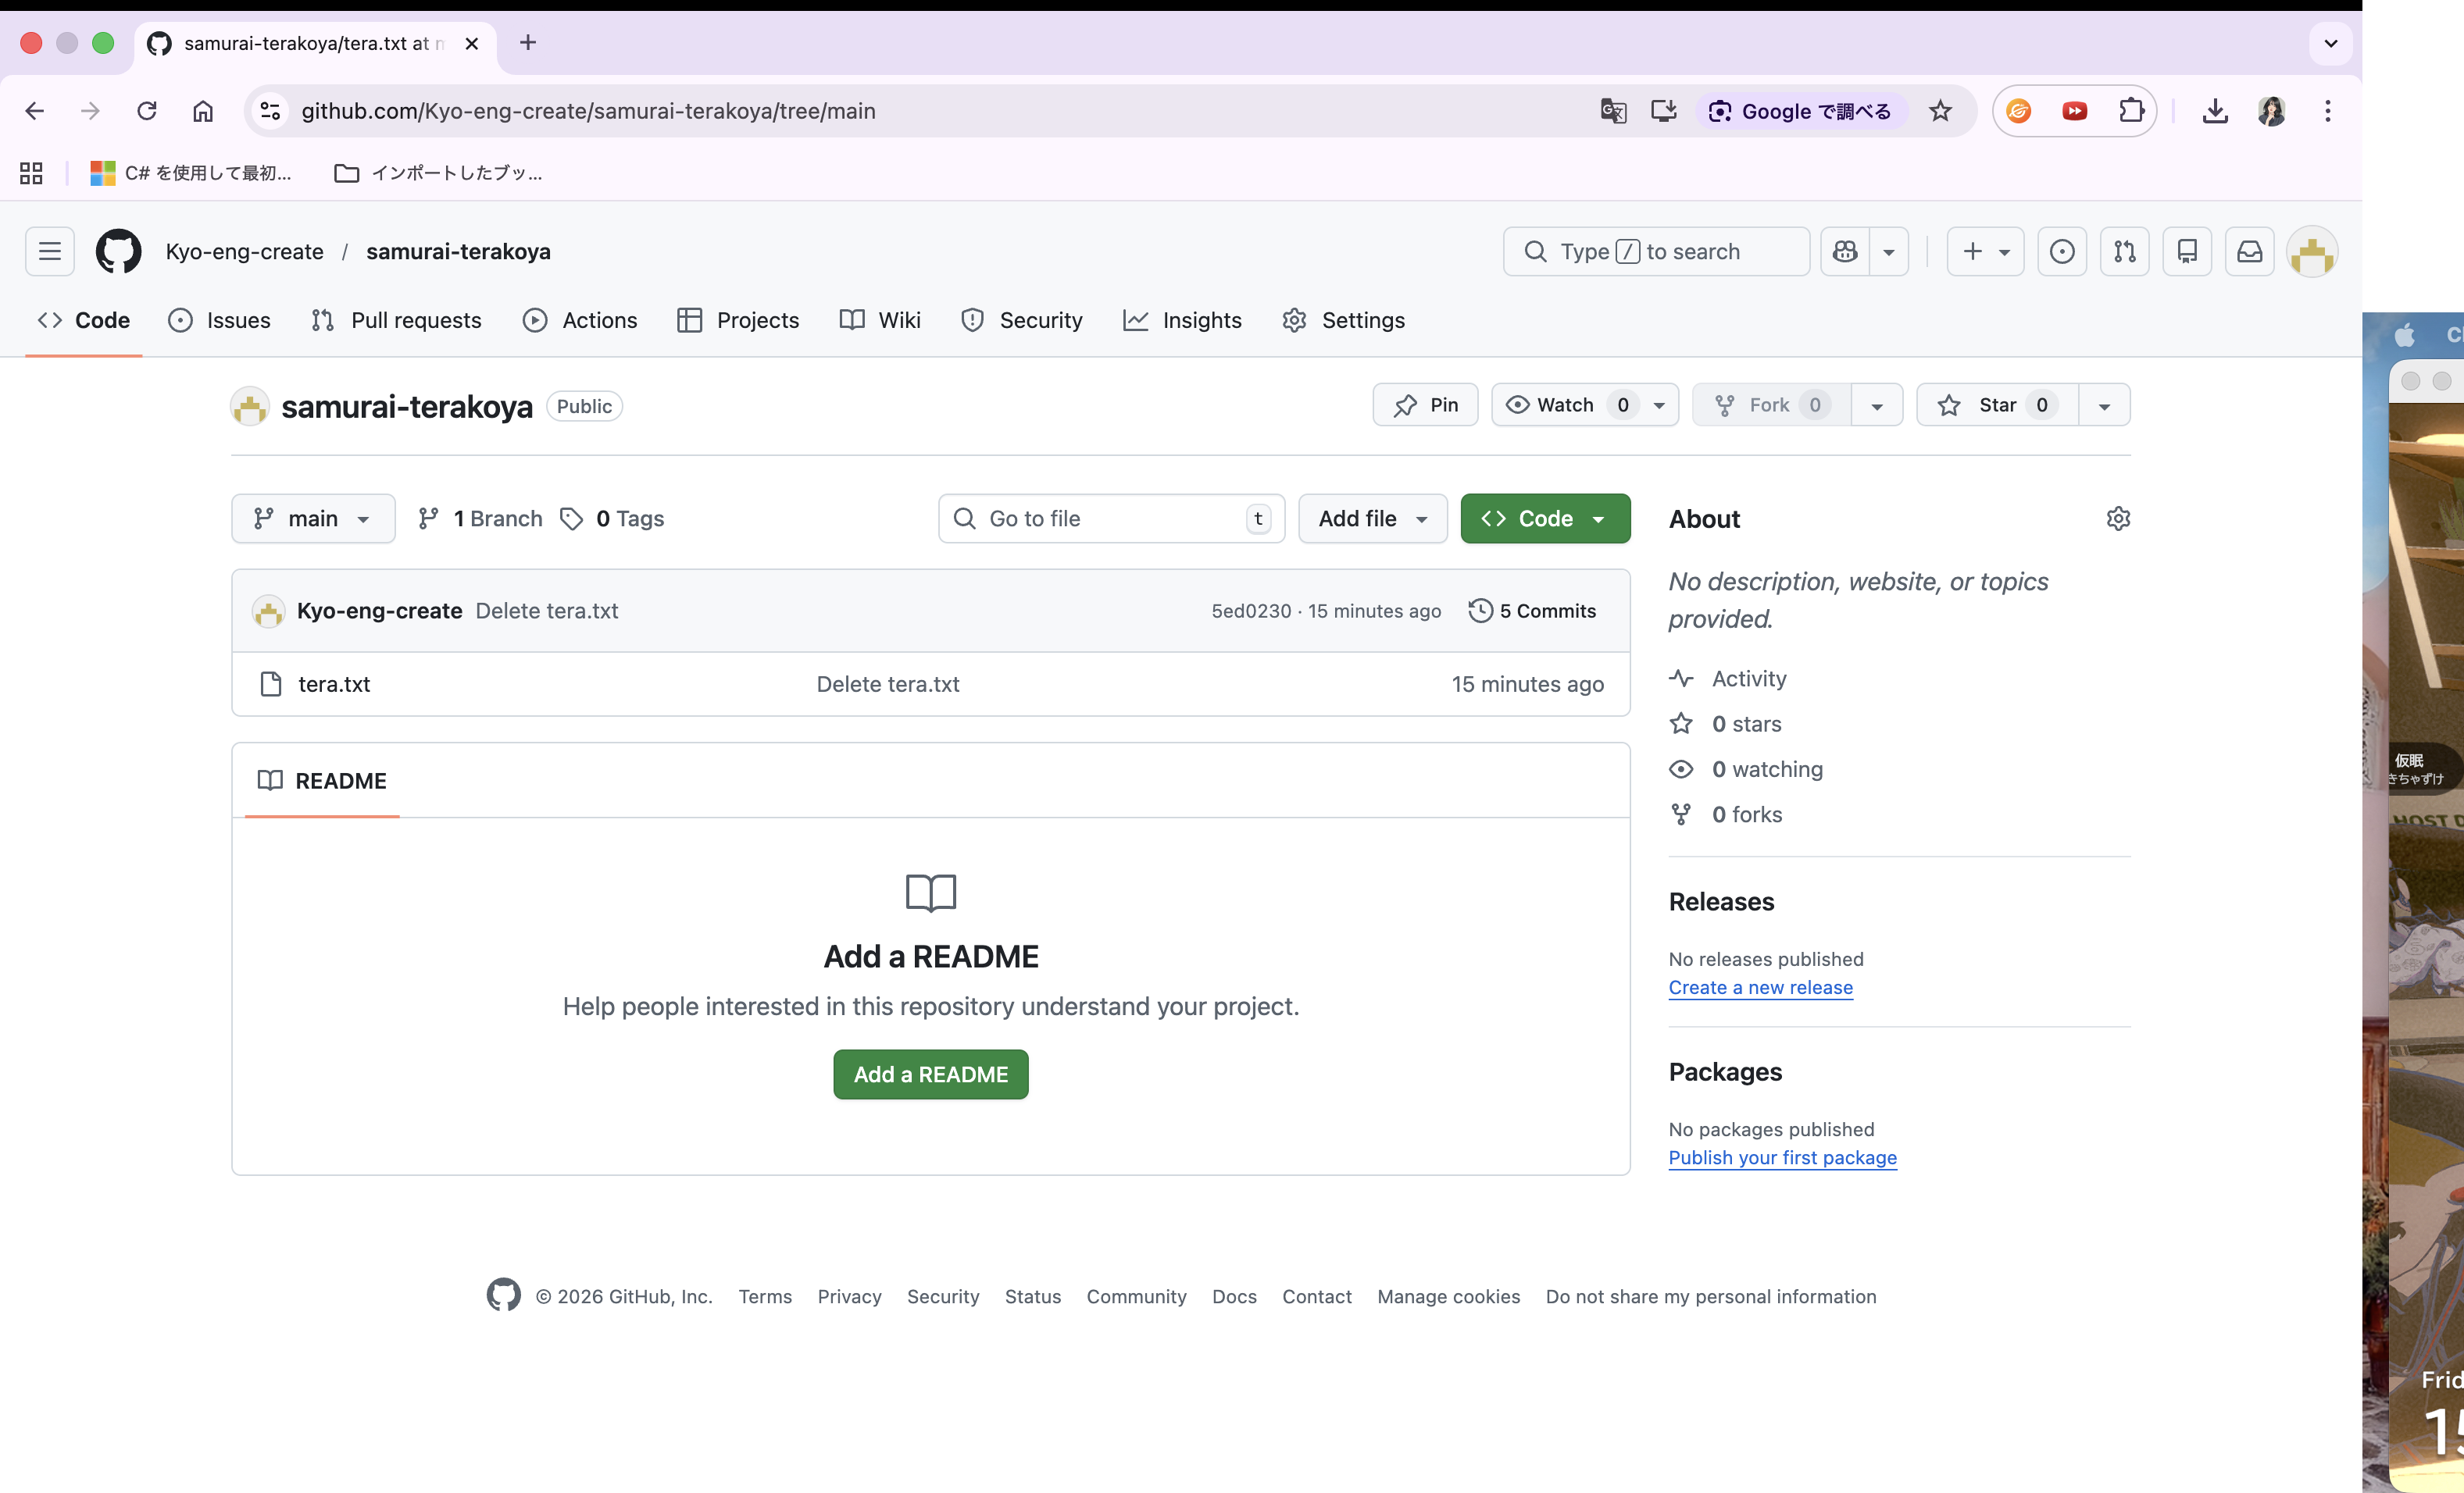Open the Chrome three-dot menu
This screenshot has height=1493, width=2464.
point(2328,111)
